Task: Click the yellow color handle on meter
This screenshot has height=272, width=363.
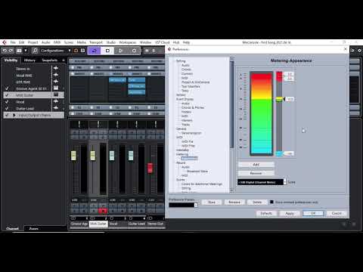Action: tap(279, 99)
